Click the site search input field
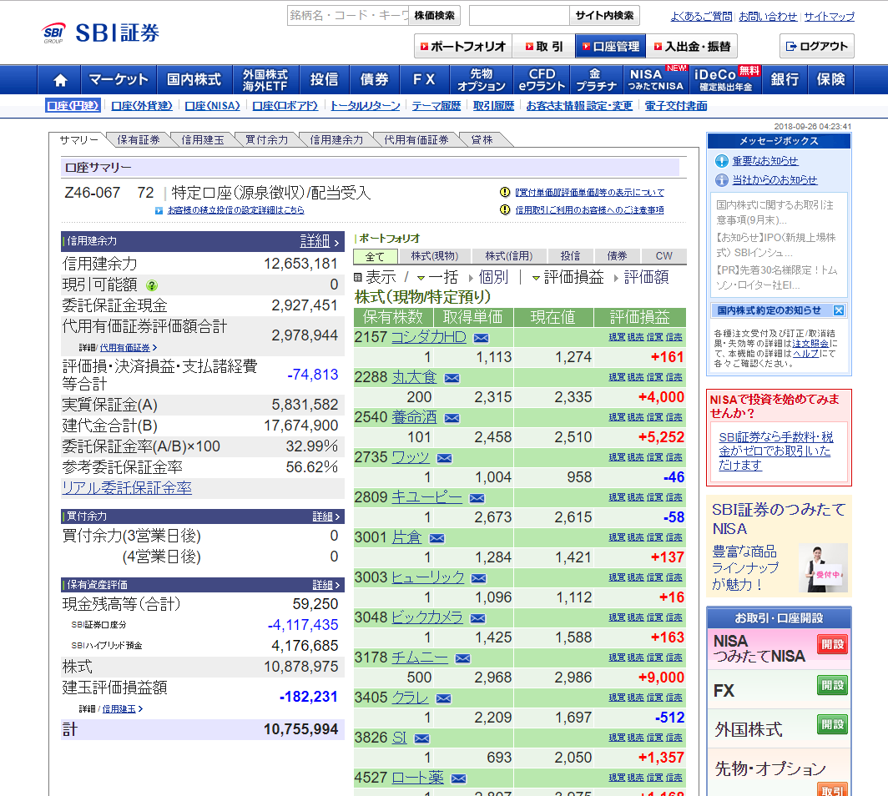888x796 pixels. [x=519, y=15]
